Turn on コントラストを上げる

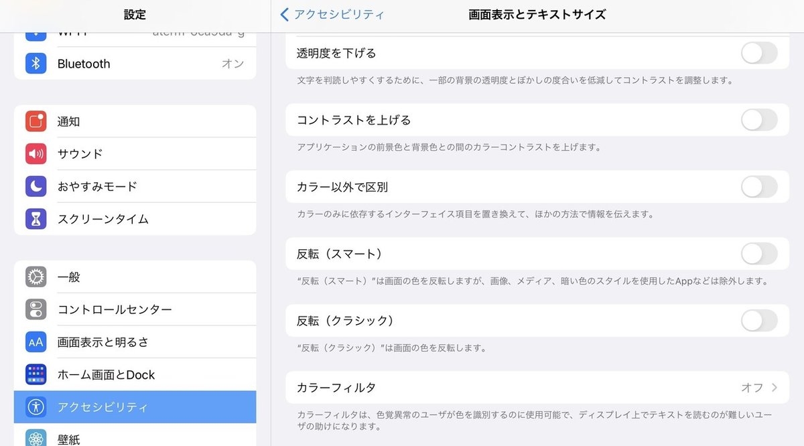tap(758, 120)
